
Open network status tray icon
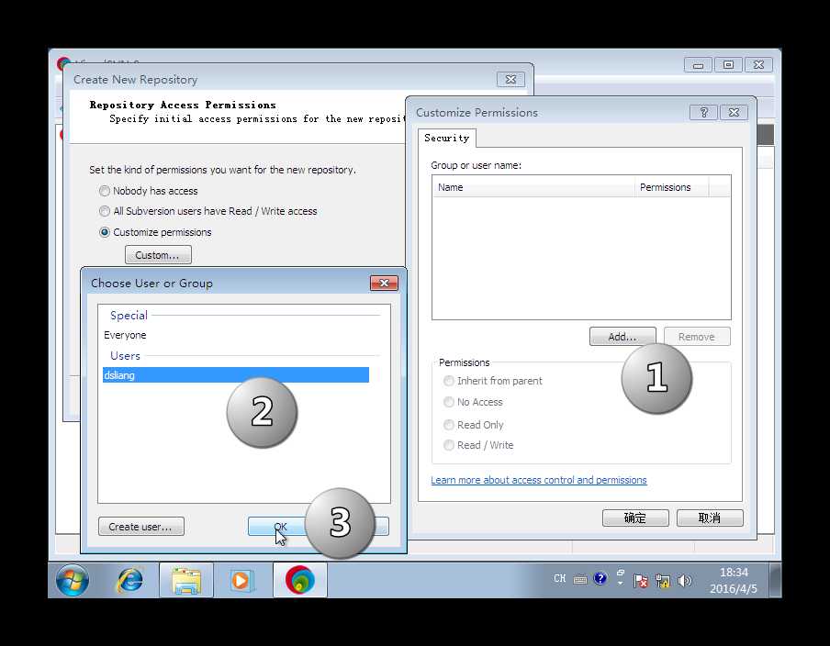[x=662, y=581]
